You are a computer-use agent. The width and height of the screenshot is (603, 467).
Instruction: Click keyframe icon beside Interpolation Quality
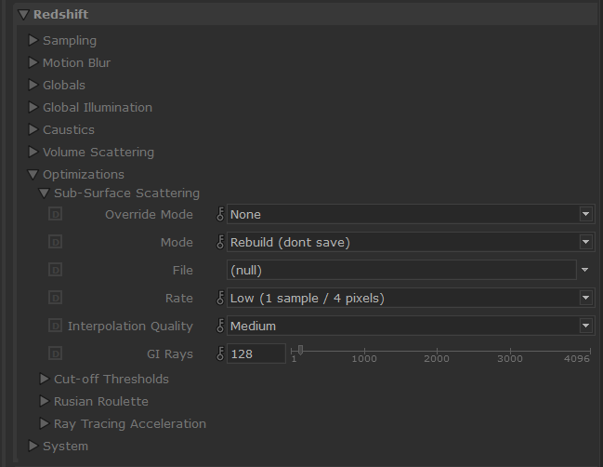[x=220, y=327]
